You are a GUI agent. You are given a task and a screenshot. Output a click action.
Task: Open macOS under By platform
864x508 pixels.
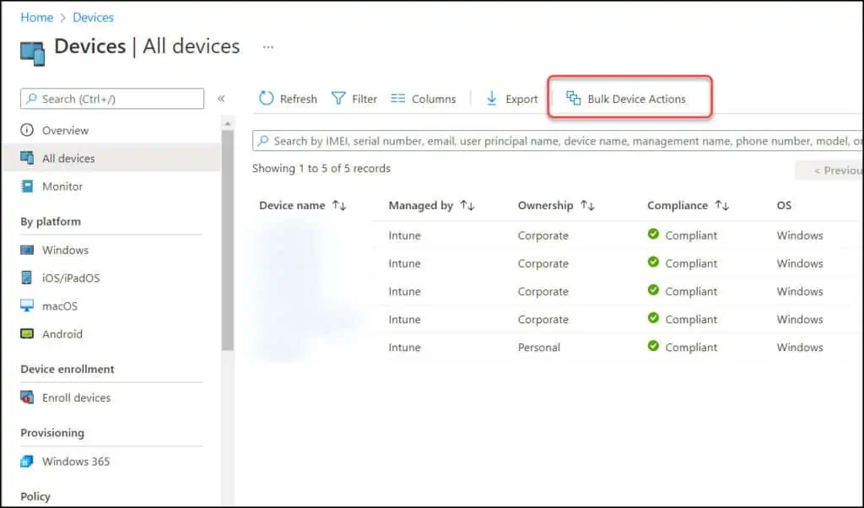click(112, 305)
